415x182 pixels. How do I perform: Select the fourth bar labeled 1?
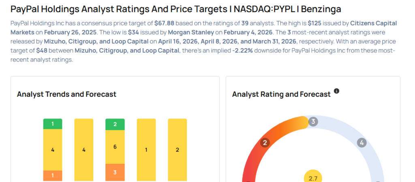click(x=146, y=150)
